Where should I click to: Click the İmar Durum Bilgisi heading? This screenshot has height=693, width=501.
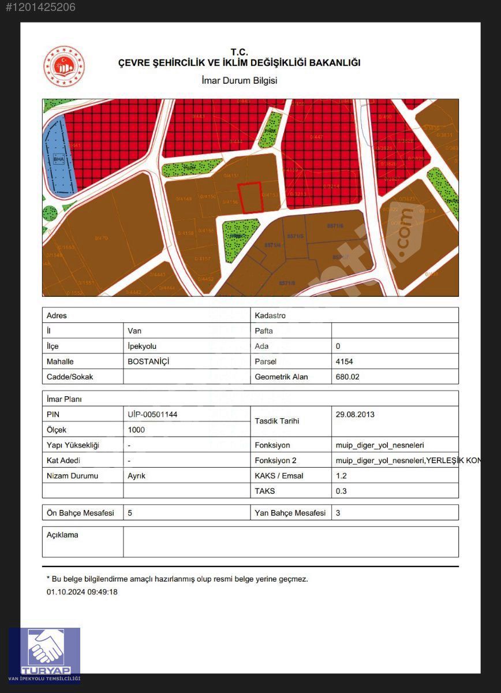pyautogui.click(x=240, y=80)
